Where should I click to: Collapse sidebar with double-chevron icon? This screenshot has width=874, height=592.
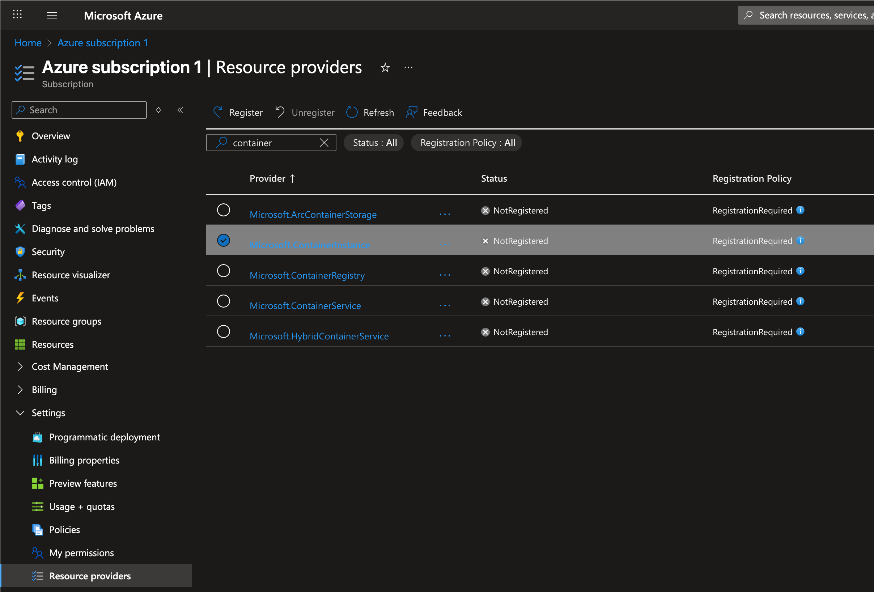tap(180, 110)
